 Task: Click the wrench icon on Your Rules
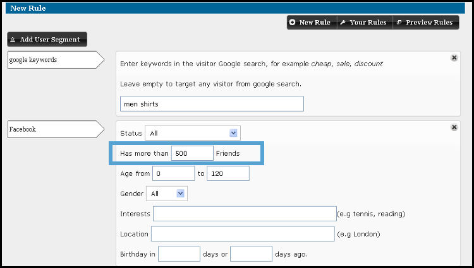point(343,22)
